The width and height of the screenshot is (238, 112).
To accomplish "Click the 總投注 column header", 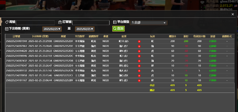I will tap(173, 36).
